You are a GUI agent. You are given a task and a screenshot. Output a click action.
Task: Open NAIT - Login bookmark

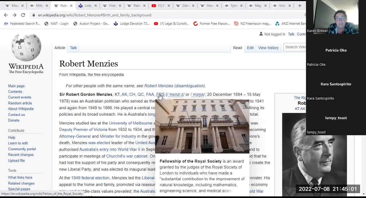tap(57, 24)
